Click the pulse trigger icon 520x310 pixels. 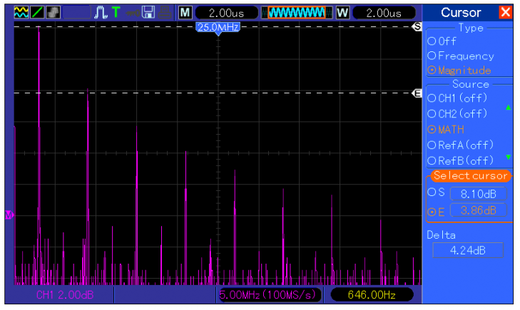(100, 13)
